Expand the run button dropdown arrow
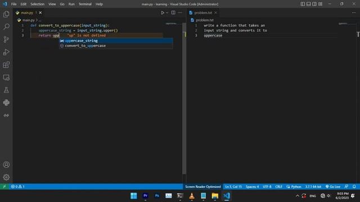 [167, 13]
